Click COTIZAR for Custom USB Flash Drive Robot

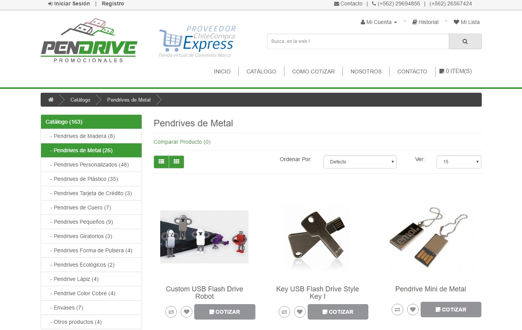click(225, 312)
